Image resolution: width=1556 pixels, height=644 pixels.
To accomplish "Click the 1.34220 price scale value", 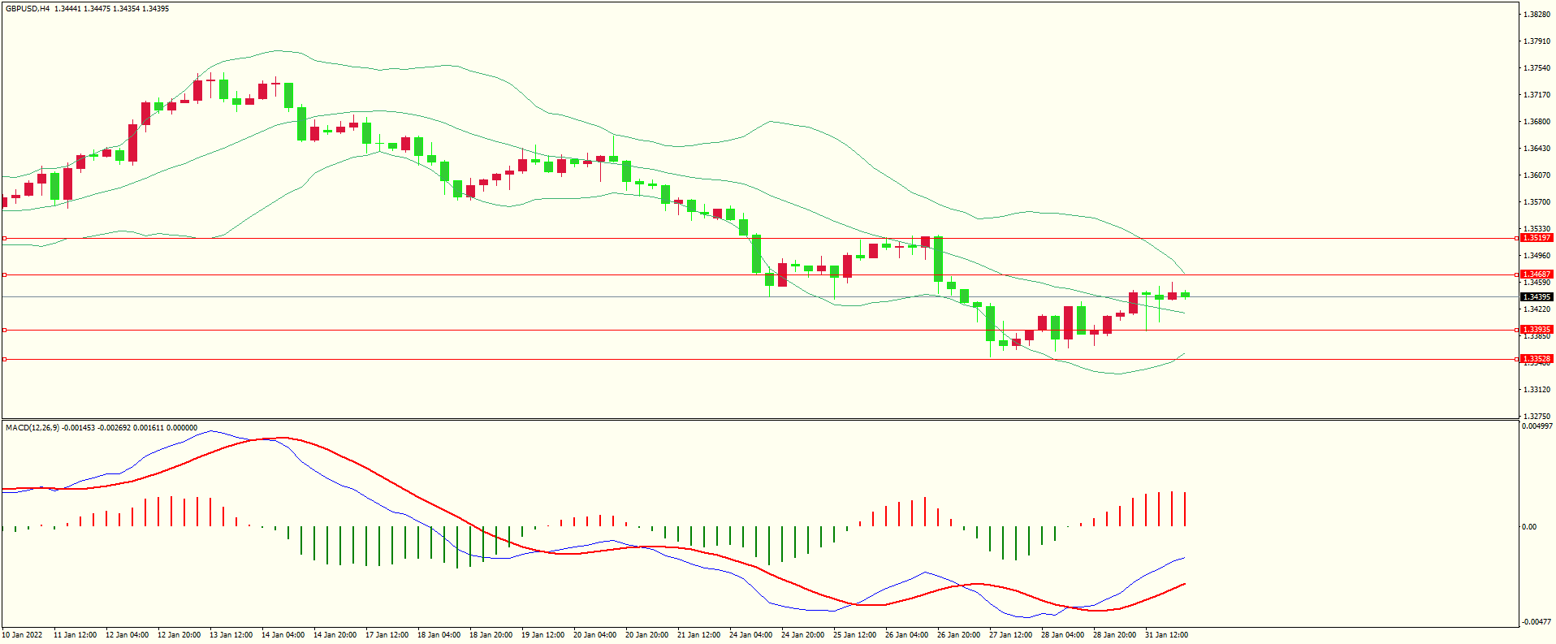I will (x=1537, y=309).
